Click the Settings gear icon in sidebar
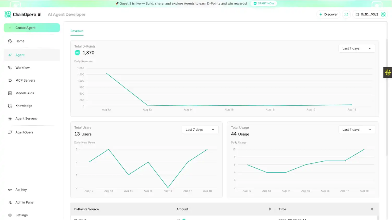Image resolution: width=392 pixels, height=220 pixels. [x=10, y=215]
